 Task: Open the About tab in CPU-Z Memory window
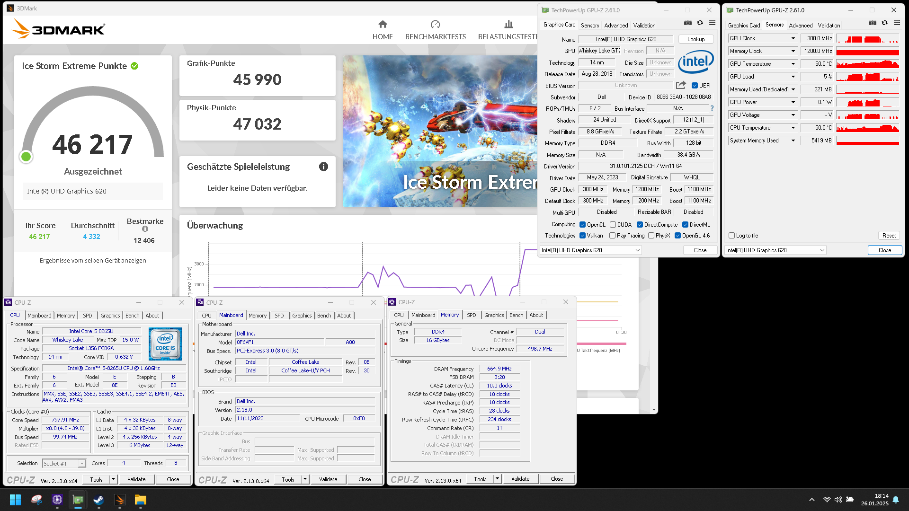(536, 315)
